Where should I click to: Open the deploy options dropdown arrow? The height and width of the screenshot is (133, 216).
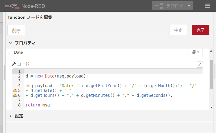pyautogui.click(x=189, y=6)
